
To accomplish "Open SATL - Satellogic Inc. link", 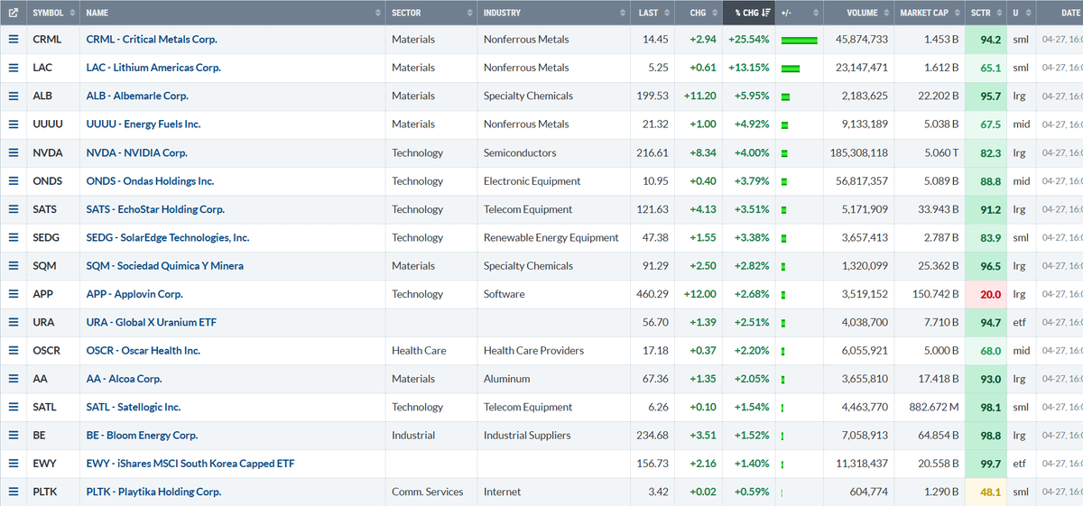I will 134,407.
